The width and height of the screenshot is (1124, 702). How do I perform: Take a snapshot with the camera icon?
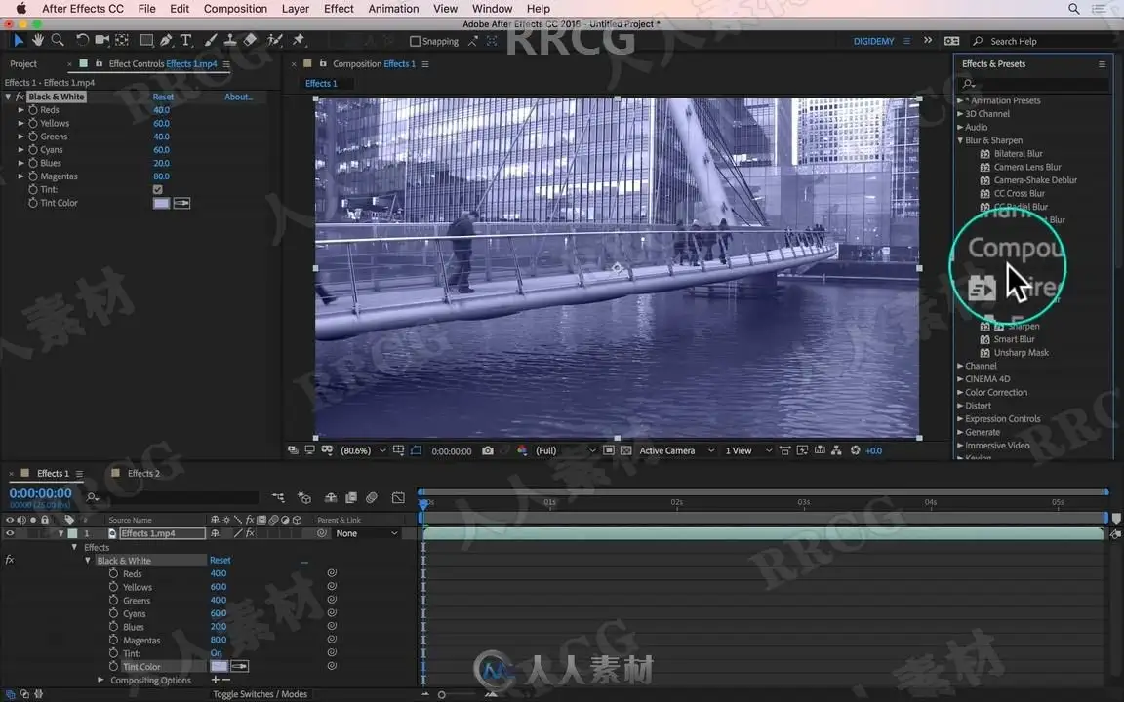coord(488,450)
